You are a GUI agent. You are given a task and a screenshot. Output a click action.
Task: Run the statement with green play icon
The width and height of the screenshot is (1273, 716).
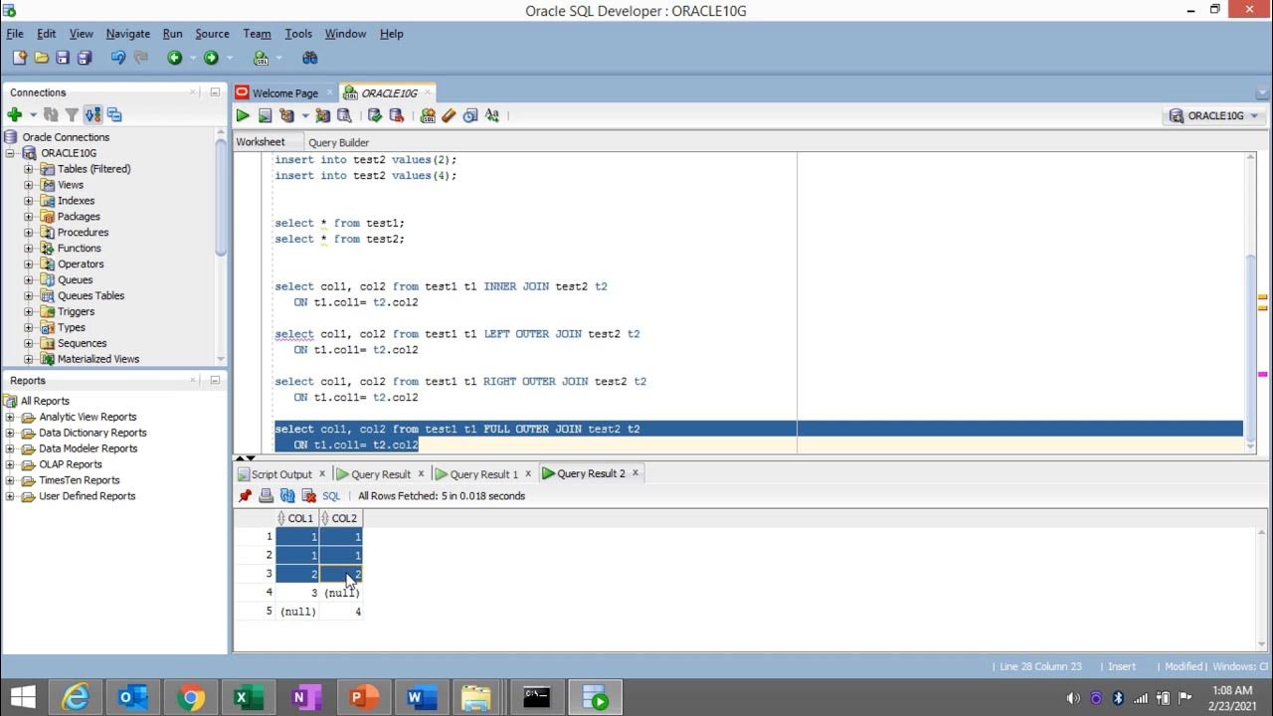243,115
